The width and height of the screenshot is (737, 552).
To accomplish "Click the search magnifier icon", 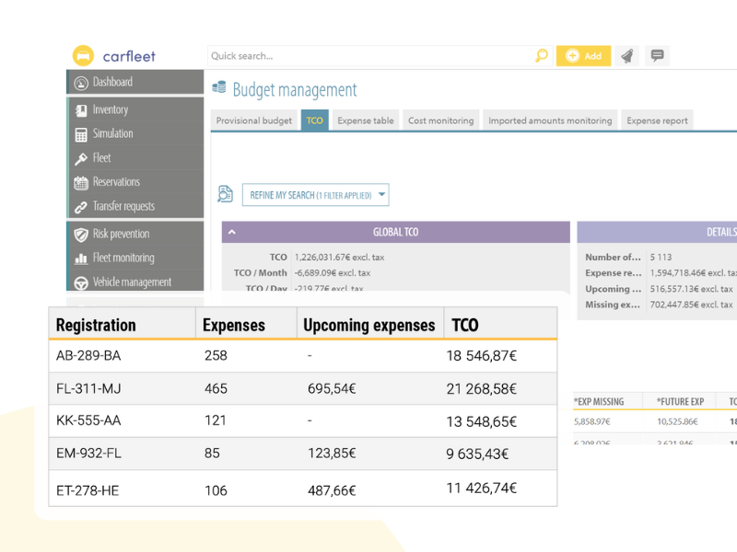I will pos(542,56).
